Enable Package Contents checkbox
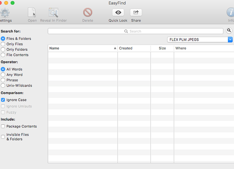 coord(3,126)
